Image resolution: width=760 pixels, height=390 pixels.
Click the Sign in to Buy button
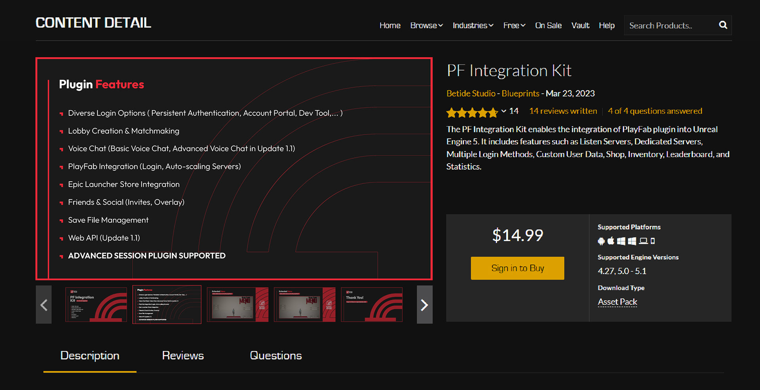[517, 268]
